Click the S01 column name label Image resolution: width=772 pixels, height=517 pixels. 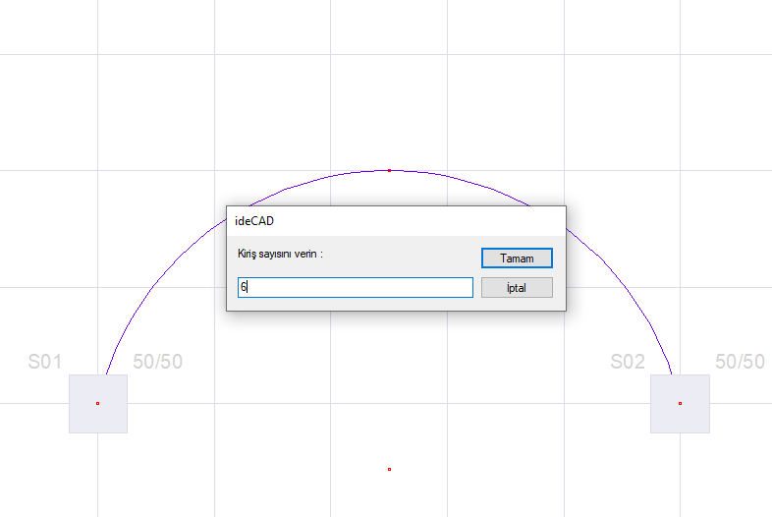pos(45,362)
